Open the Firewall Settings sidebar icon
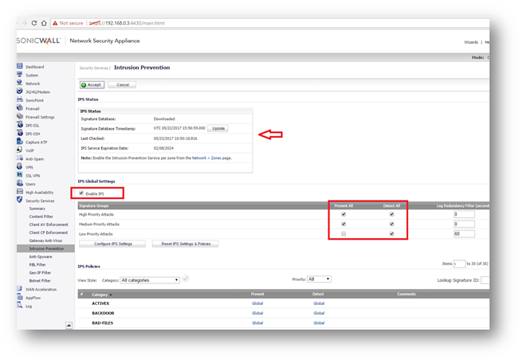This screenshot has height=363, width=523. (x=20, y=116)
